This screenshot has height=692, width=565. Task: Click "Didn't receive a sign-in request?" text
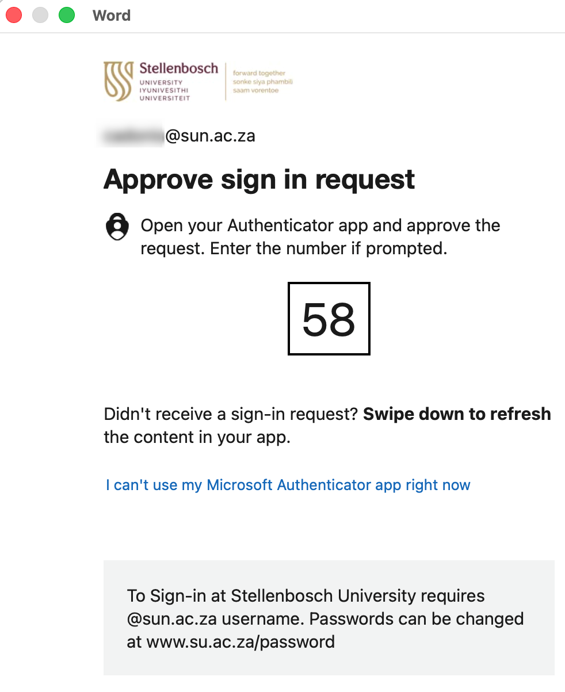coord(231,414)
